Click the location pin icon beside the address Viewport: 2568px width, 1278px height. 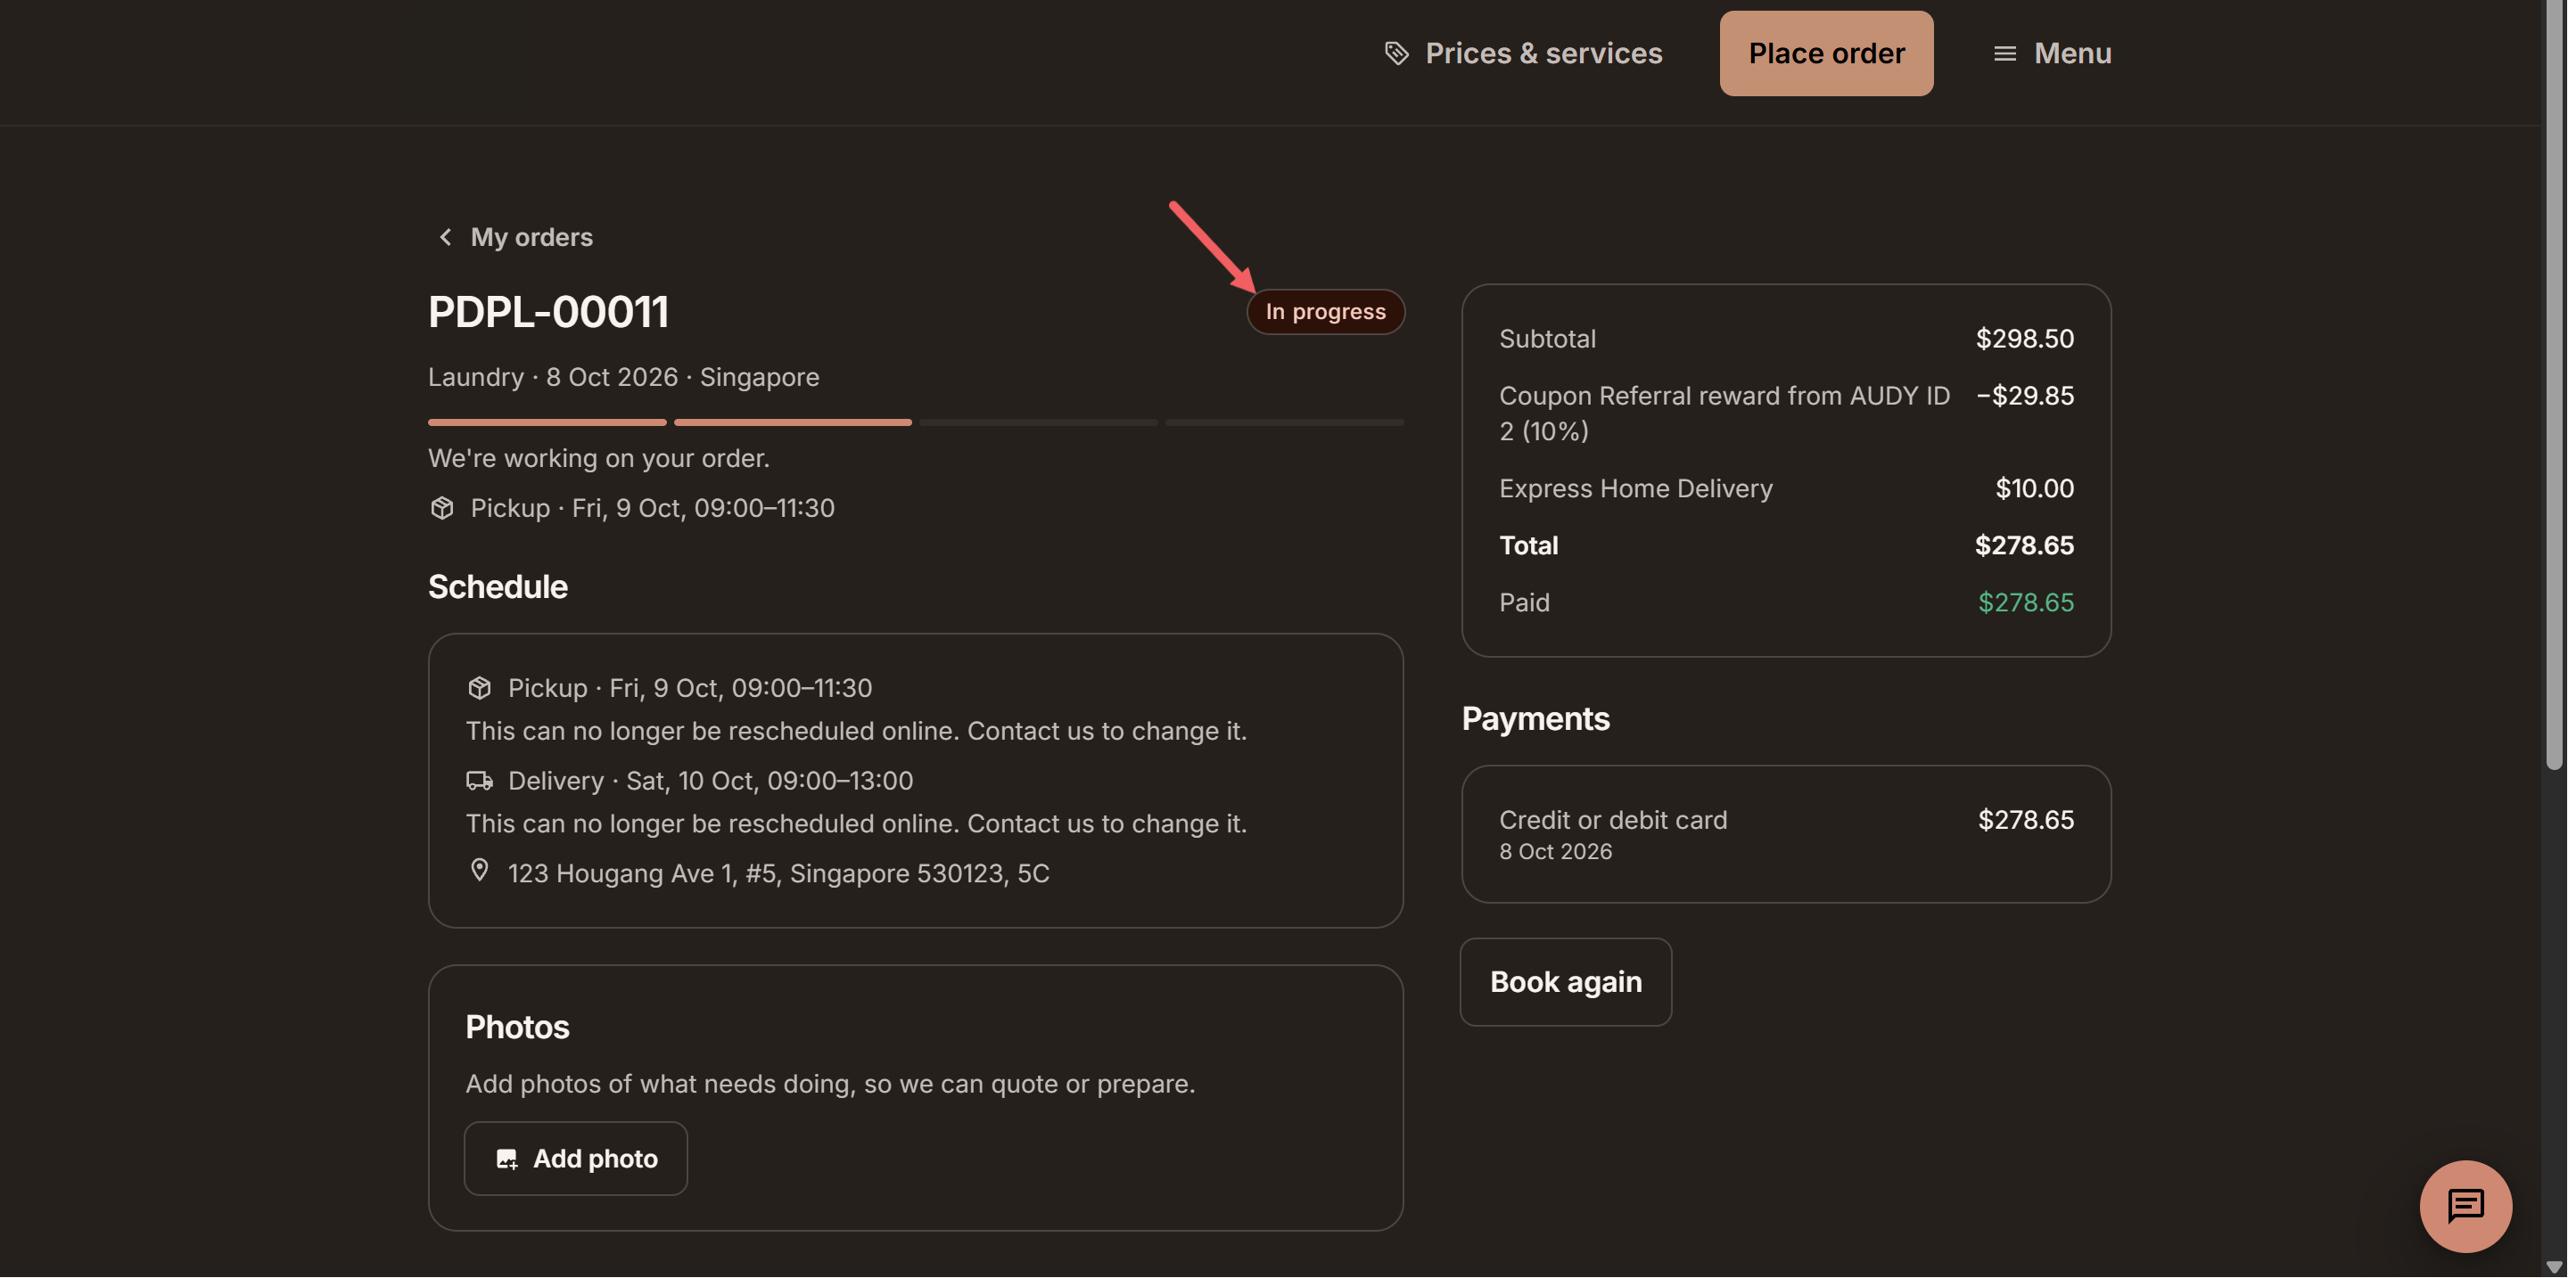480,871
